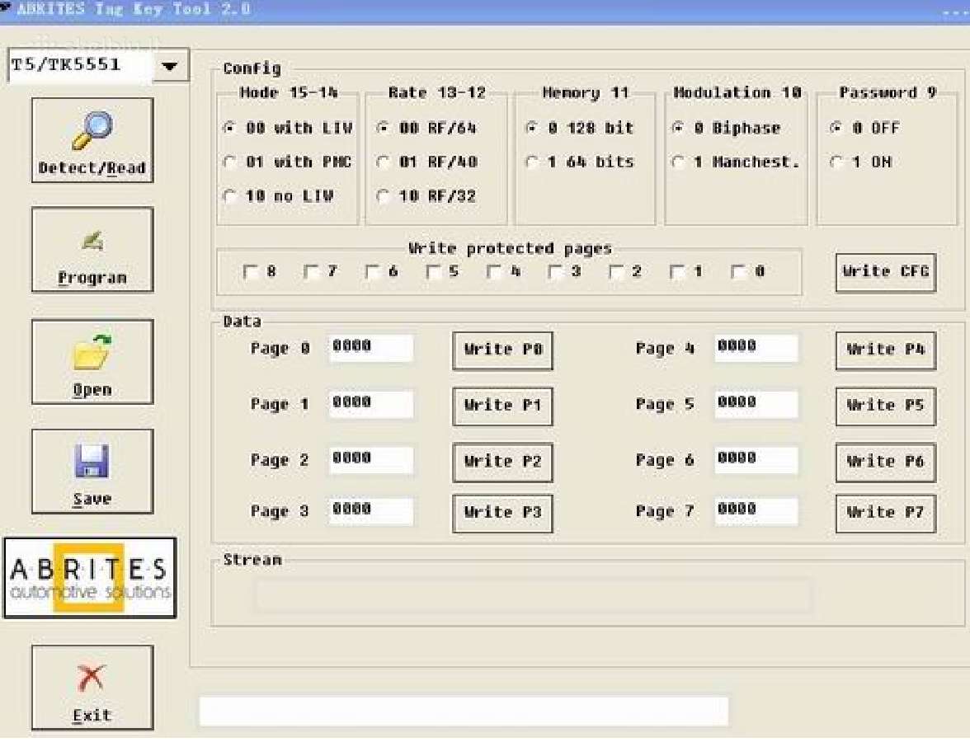Check write protected page 2

tap(616, 271)
